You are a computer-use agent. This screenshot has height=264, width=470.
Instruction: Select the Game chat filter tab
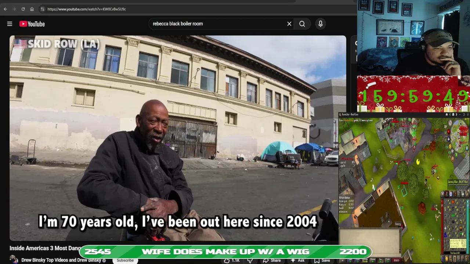[x=350, y=261]
